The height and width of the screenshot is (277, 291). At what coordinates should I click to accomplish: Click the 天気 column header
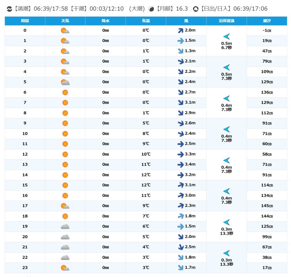(x=65, y=21)
